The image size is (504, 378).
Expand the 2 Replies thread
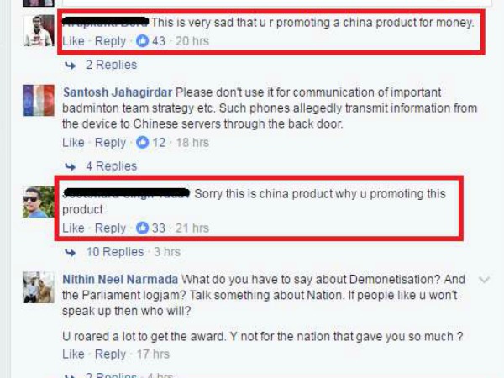click(111, 65)
